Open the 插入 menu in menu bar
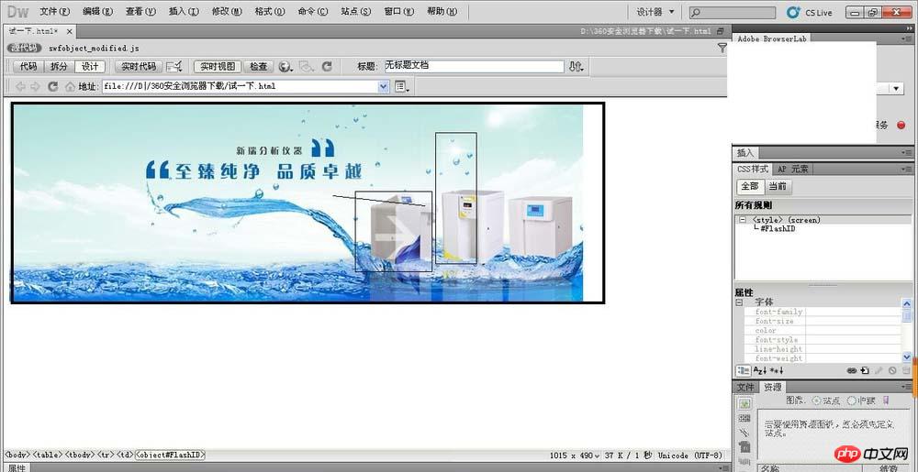This screenshot has width=918, height=472. [184, 12]
